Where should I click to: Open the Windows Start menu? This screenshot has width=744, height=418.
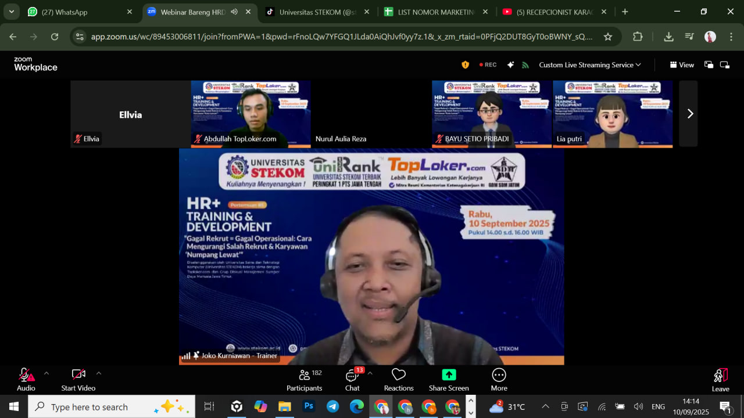[14, 406]
